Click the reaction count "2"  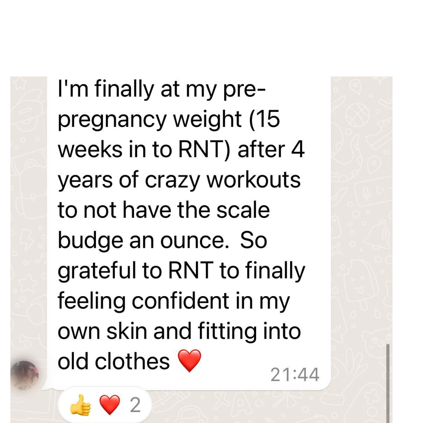click(135, 406)
